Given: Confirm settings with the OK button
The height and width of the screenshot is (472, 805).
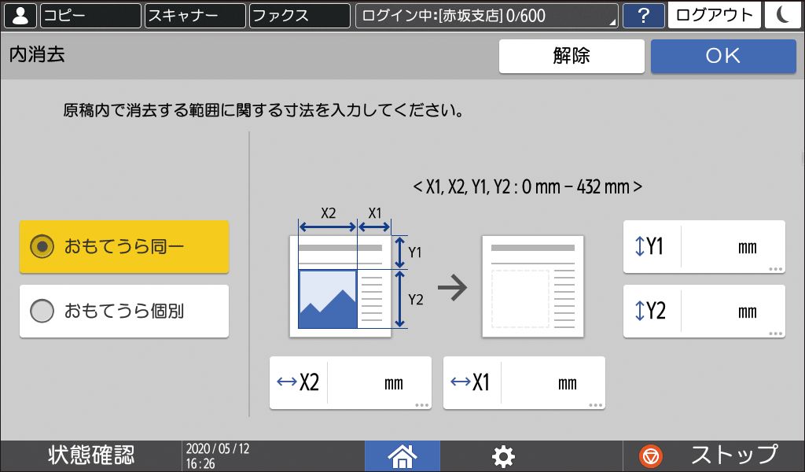Looking at the screenshot, I should pos(722,56).
